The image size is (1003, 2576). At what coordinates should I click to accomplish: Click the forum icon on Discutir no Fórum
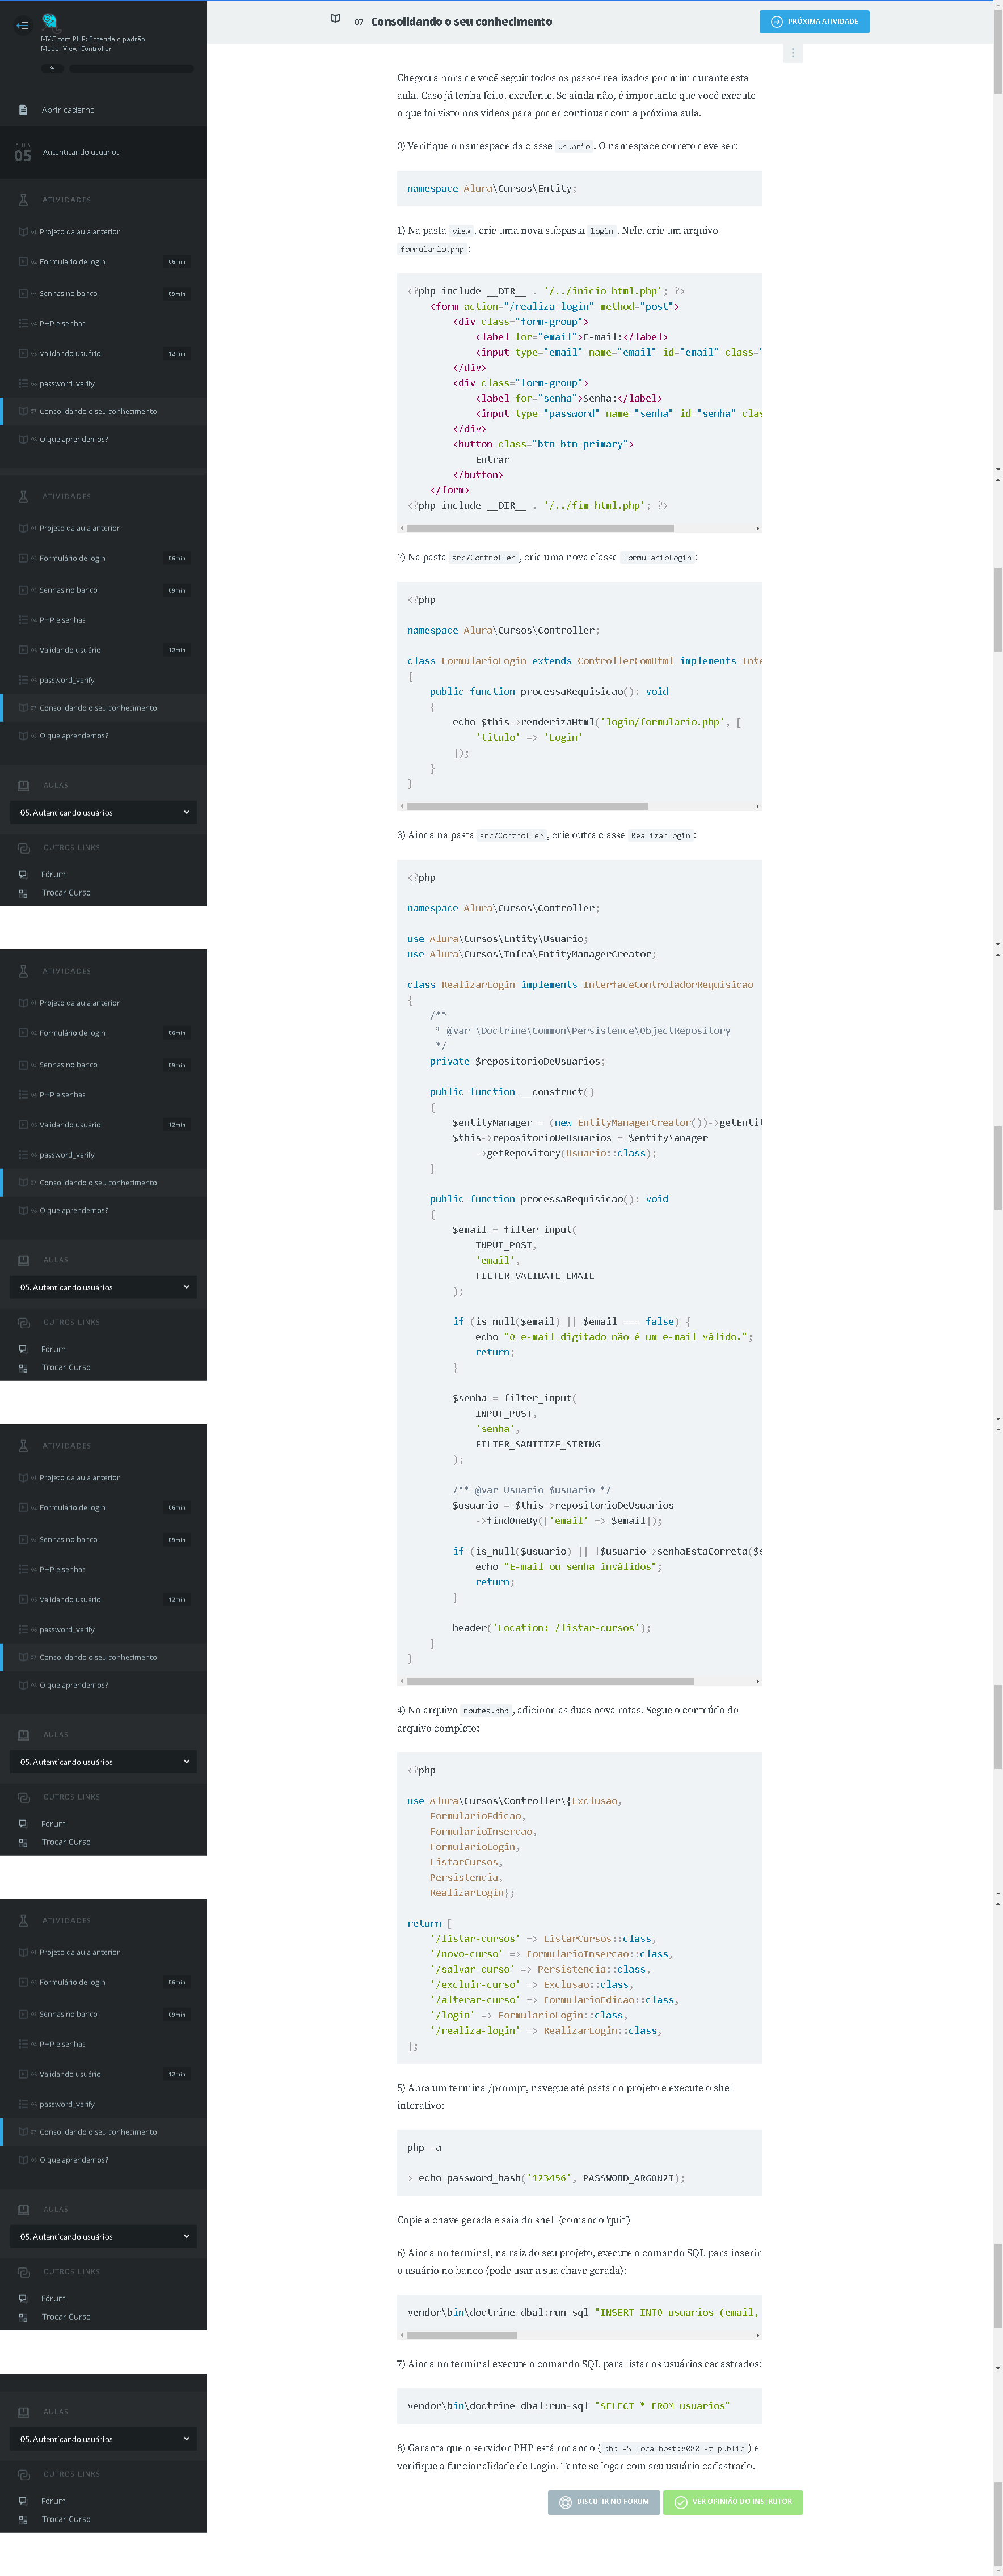[565, 2501]
